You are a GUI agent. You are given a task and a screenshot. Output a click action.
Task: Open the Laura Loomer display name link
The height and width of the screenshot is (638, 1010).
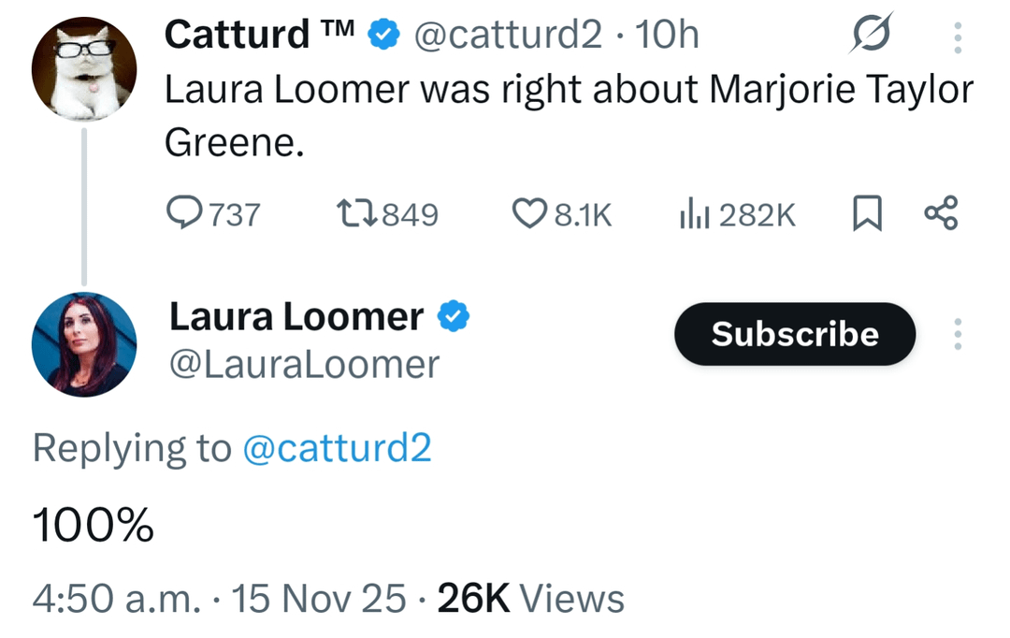click(x=296, y=318)
